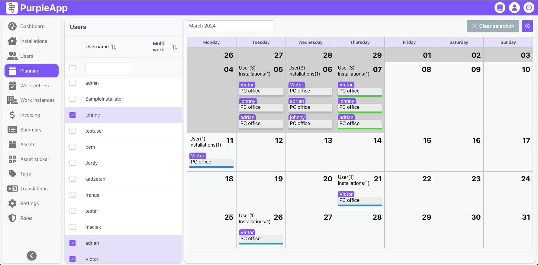Open the user profile icon in header
Screen dimensions: 538x265
coord(514,8)
